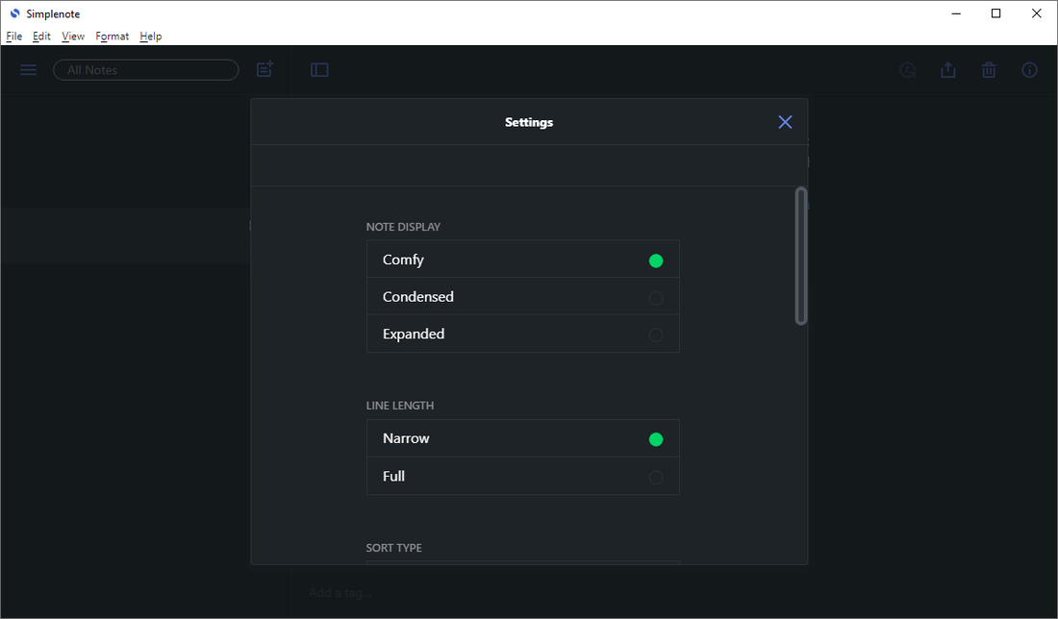Select the Expanded note display option
The height and width of the screenshot is (619, 1058).
pos(522,334)
